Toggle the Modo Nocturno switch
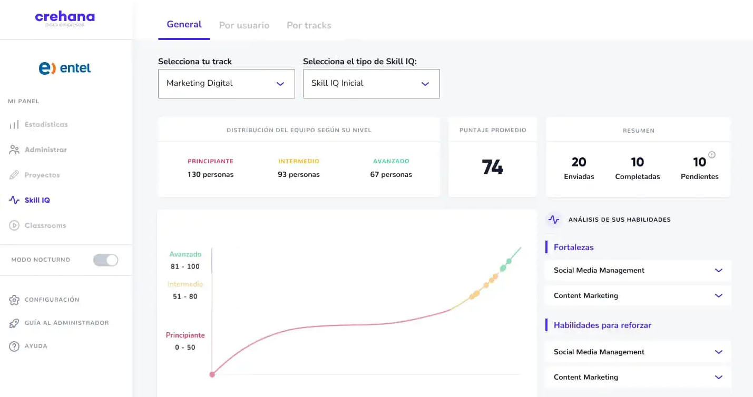This screenshot has width=753, height=397. pyautogui.click(x=106, y=260)
